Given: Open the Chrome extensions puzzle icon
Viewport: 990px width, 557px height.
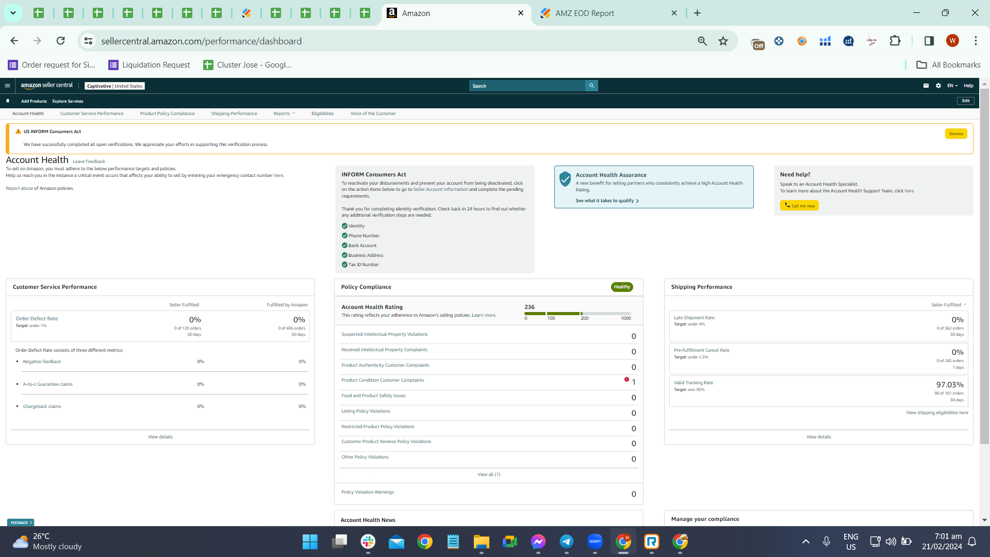Looking at the screenshot, I should (x=895, y=41).
